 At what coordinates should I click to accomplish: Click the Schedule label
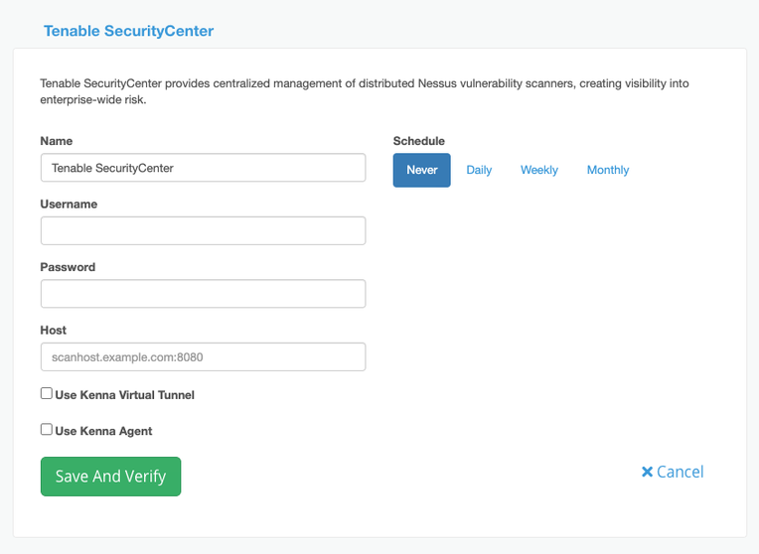(x=418, y=141)
